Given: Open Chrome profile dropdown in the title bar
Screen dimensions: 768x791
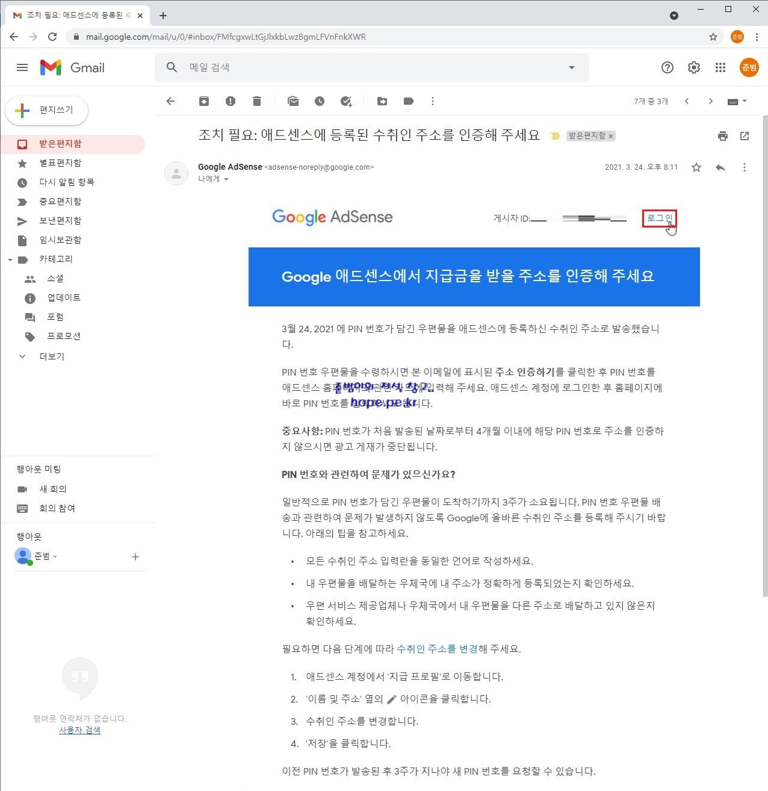Looking at the screenshot, I should pyautogui.click(x=674, y=16).
